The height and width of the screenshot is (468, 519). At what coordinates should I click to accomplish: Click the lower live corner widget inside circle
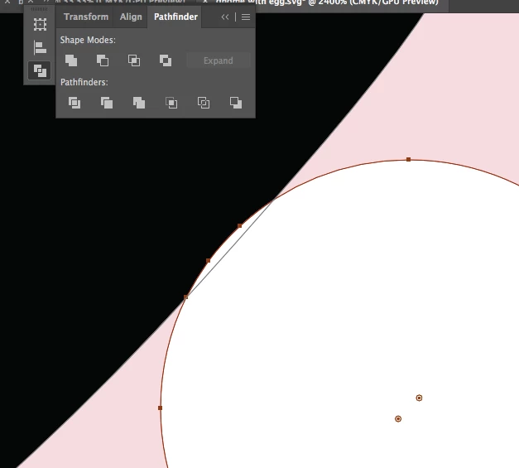click(x=398, y=419)
